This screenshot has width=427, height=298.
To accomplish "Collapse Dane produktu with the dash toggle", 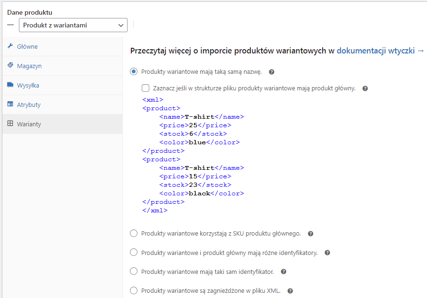I will [10, 25].
